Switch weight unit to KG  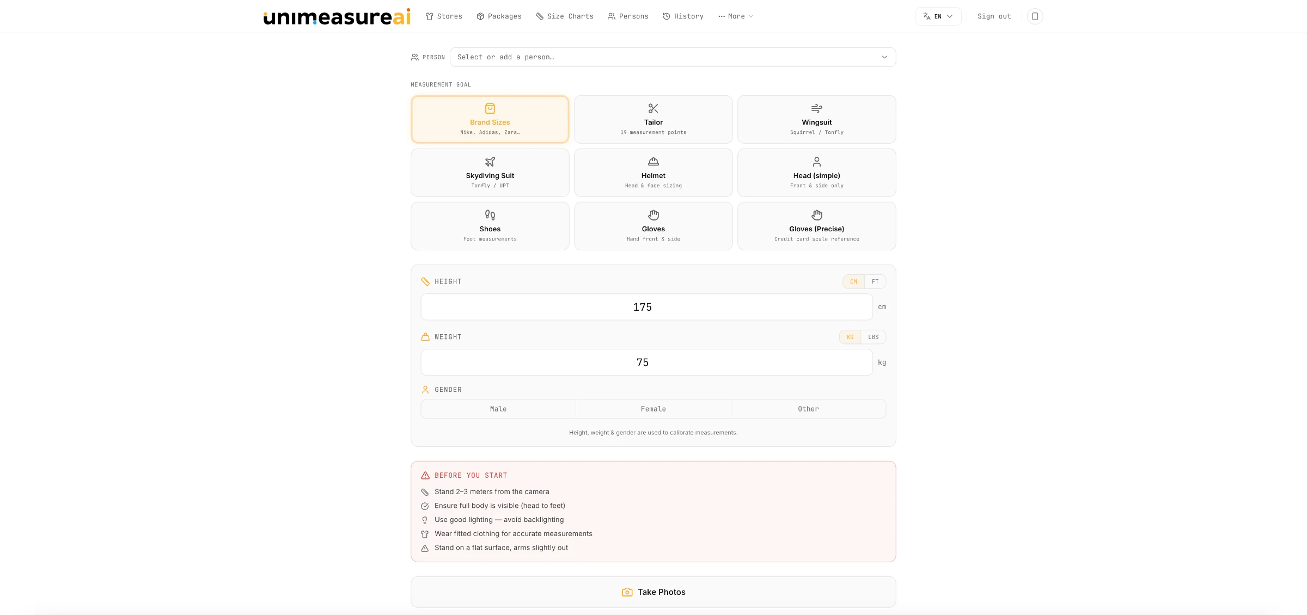pos(850,337)
